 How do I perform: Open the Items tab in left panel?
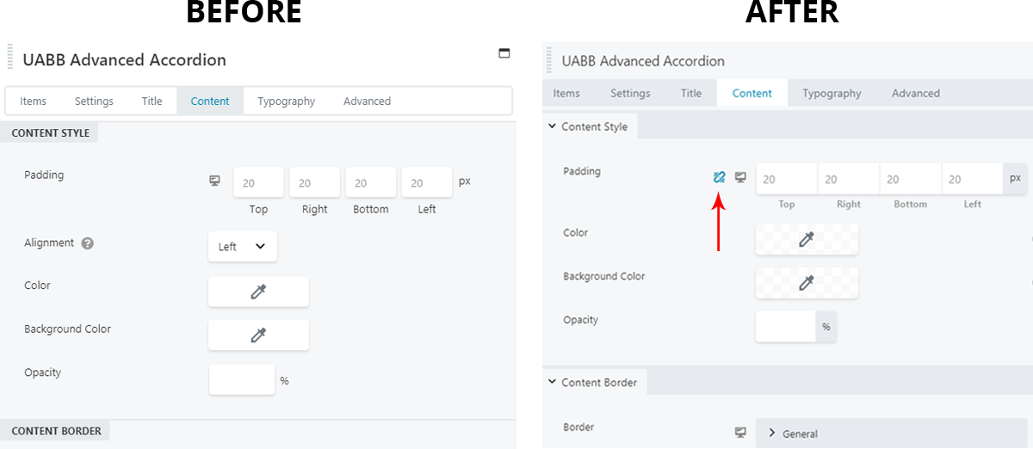[33, 101]
